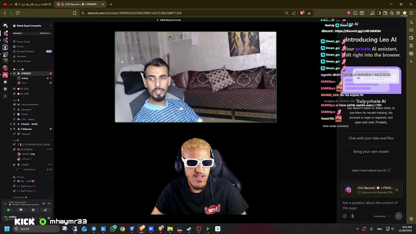The image size is (416, 234).
Task: Toggle screen share in voice panel
Action: pyautogui.click(x=21, y=210)
